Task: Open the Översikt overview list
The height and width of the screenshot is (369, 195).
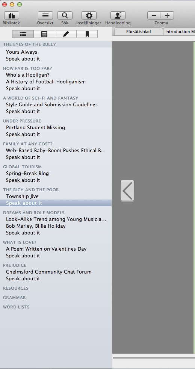Action: point(45,16)
